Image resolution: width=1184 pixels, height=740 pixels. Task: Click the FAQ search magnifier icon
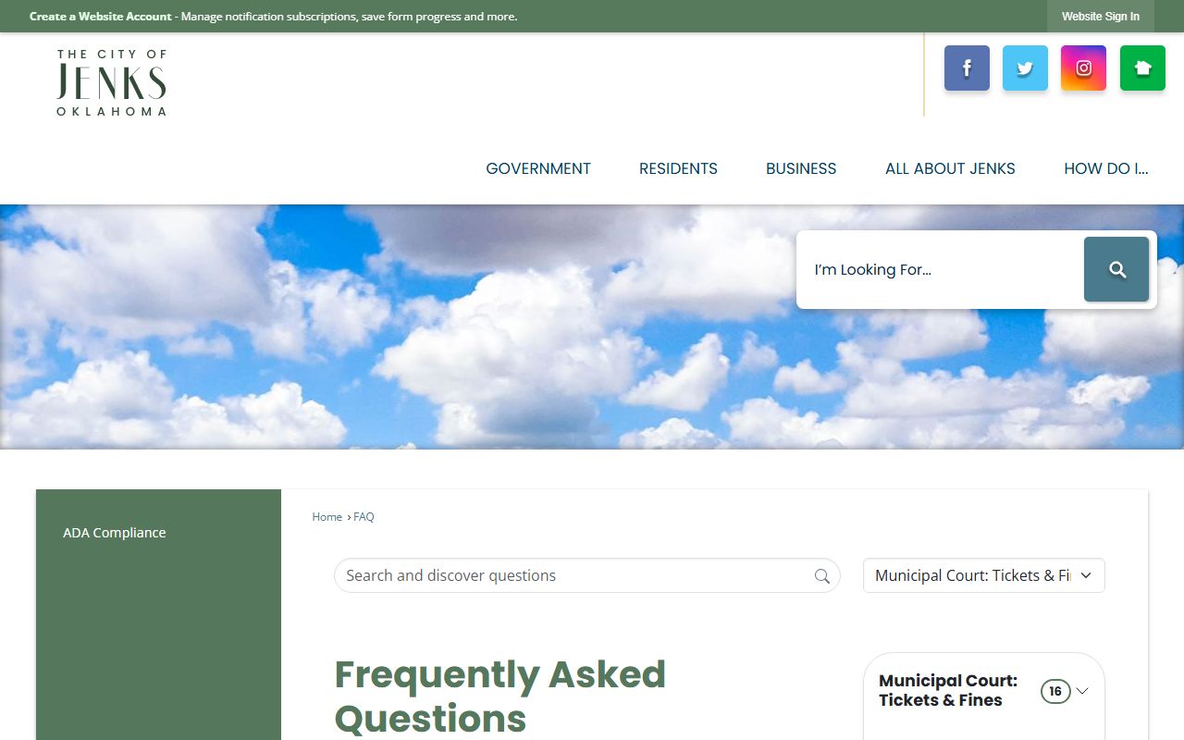(821, 576)
